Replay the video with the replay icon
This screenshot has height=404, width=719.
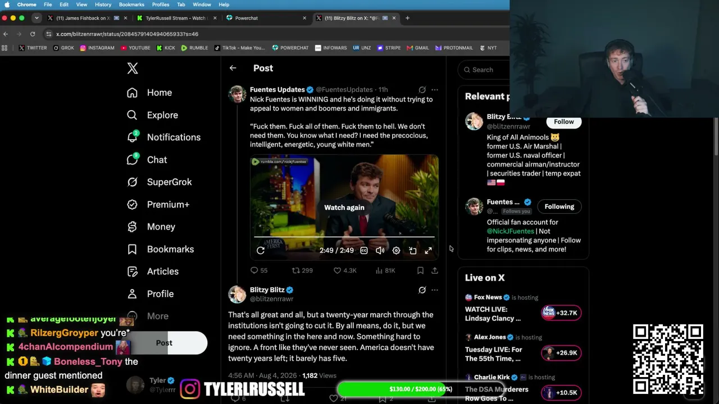point(261,251)
